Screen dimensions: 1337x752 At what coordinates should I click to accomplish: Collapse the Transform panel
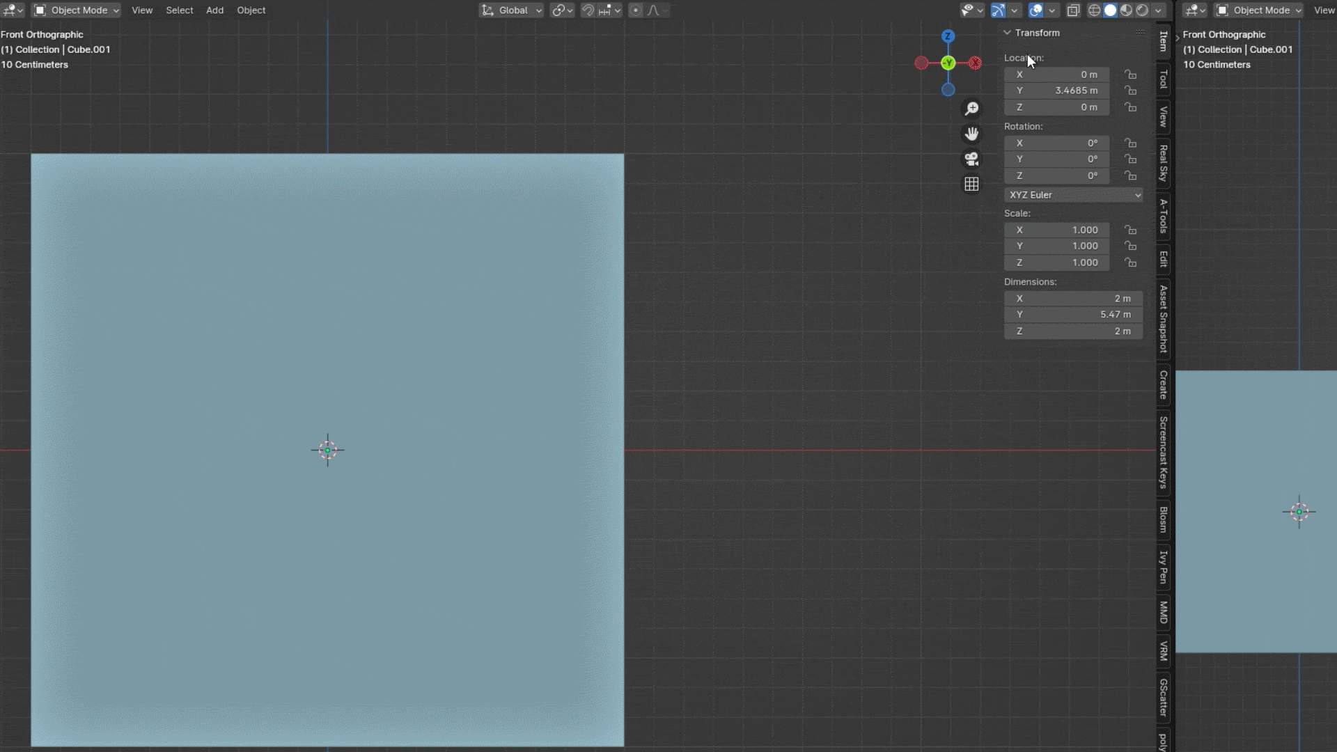tap(1007, 33)
